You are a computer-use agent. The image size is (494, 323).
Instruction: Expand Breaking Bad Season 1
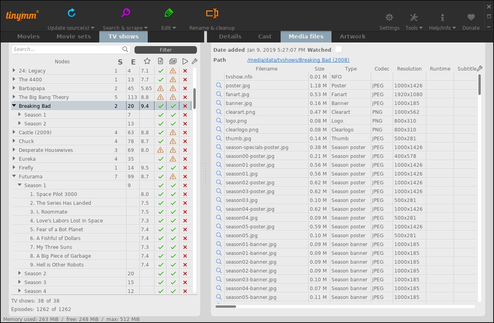tap(19, 115)
